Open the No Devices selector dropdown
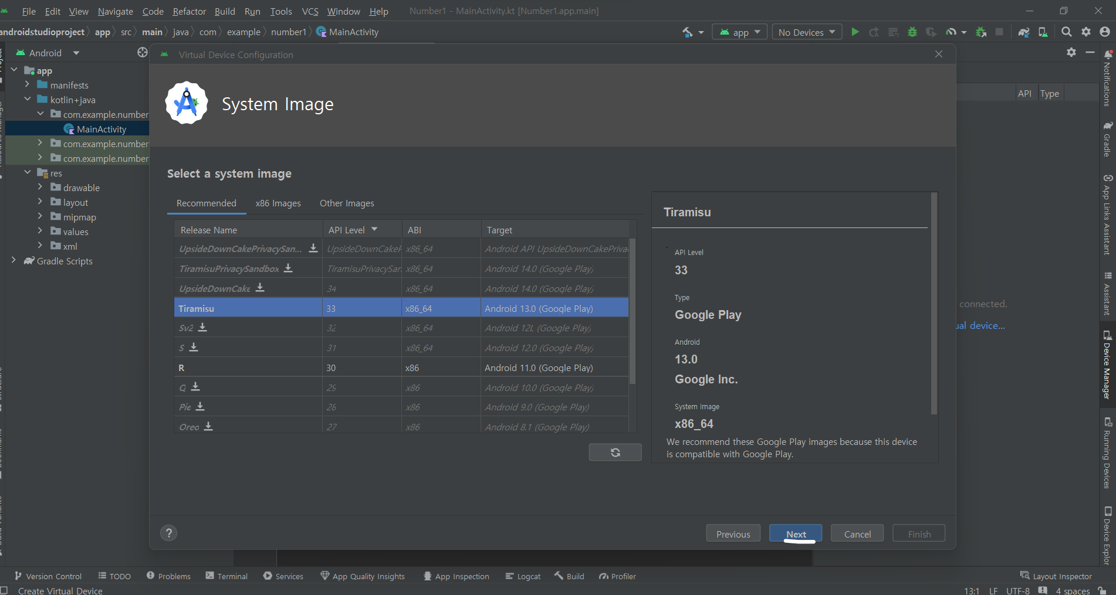Viewport: 1116px width, 595px height. tap(807, 32)
